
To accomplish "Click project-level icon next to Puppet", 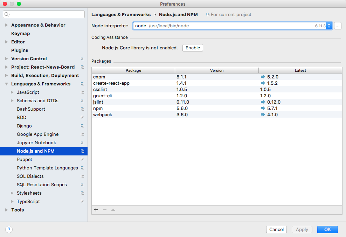I will (82, 159).
